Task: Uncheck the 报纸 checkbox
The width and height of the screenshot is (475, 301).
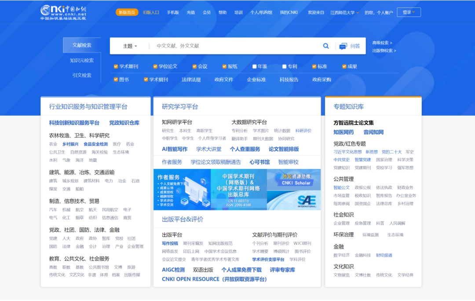Action: 224,66
